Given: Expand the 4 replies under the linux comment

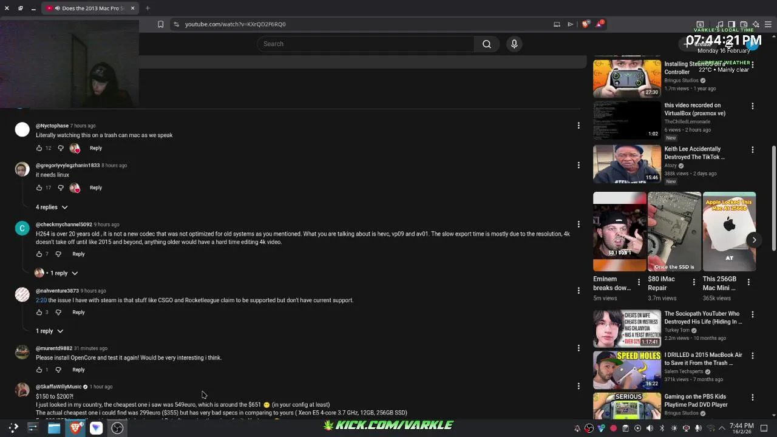Looking at the screenshot, I should 52,207.
